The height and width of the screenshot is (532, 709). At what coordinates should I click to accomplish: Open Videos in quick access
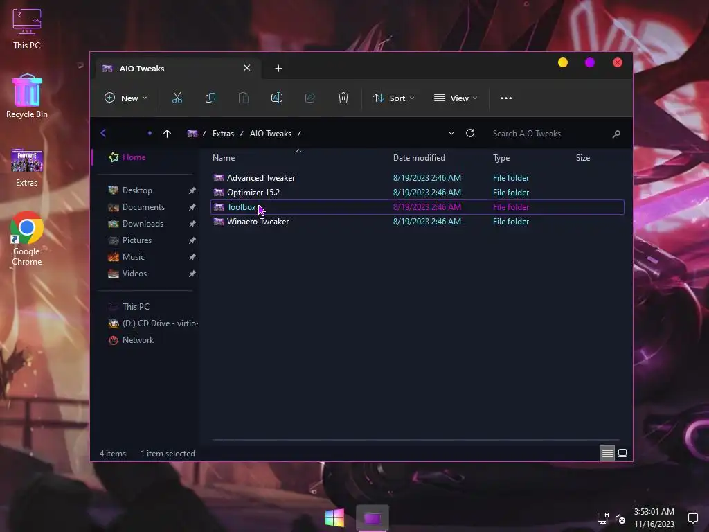pyautogui.click(x=134, y=274)
